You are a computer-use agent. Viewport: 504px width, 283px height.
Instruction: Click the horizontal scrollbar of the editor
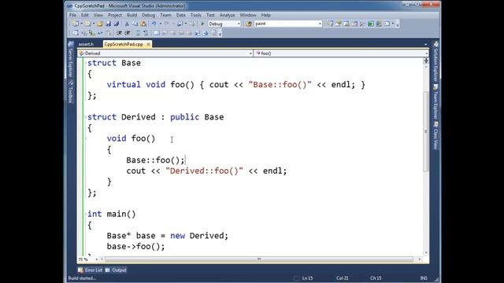pos(259,259)
